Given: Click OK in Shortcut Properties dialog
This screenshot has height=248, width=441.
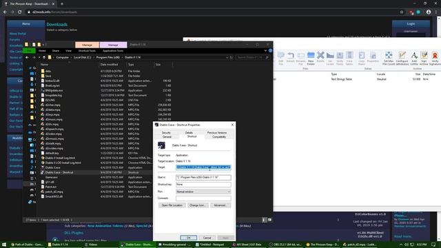Looking at the screenshot, I should (188, 238).
